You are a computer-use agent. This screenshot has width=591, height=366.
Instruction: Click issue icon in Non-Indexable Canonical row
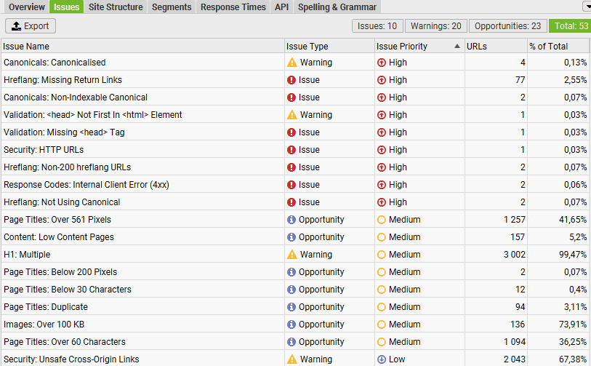292,98
